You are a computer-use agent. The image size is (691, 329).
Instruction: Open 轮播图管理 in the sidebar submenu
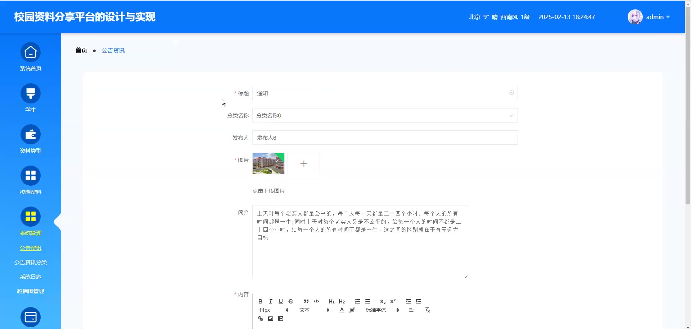coord(31,291)
